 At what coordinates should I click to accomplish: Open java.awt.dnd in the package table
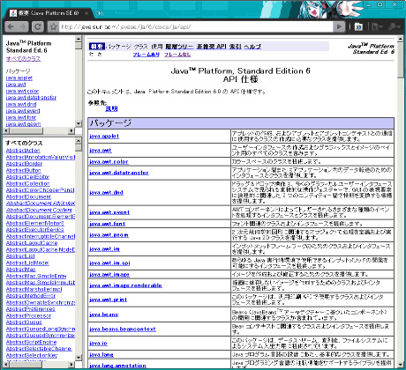(x=106, y=193)
